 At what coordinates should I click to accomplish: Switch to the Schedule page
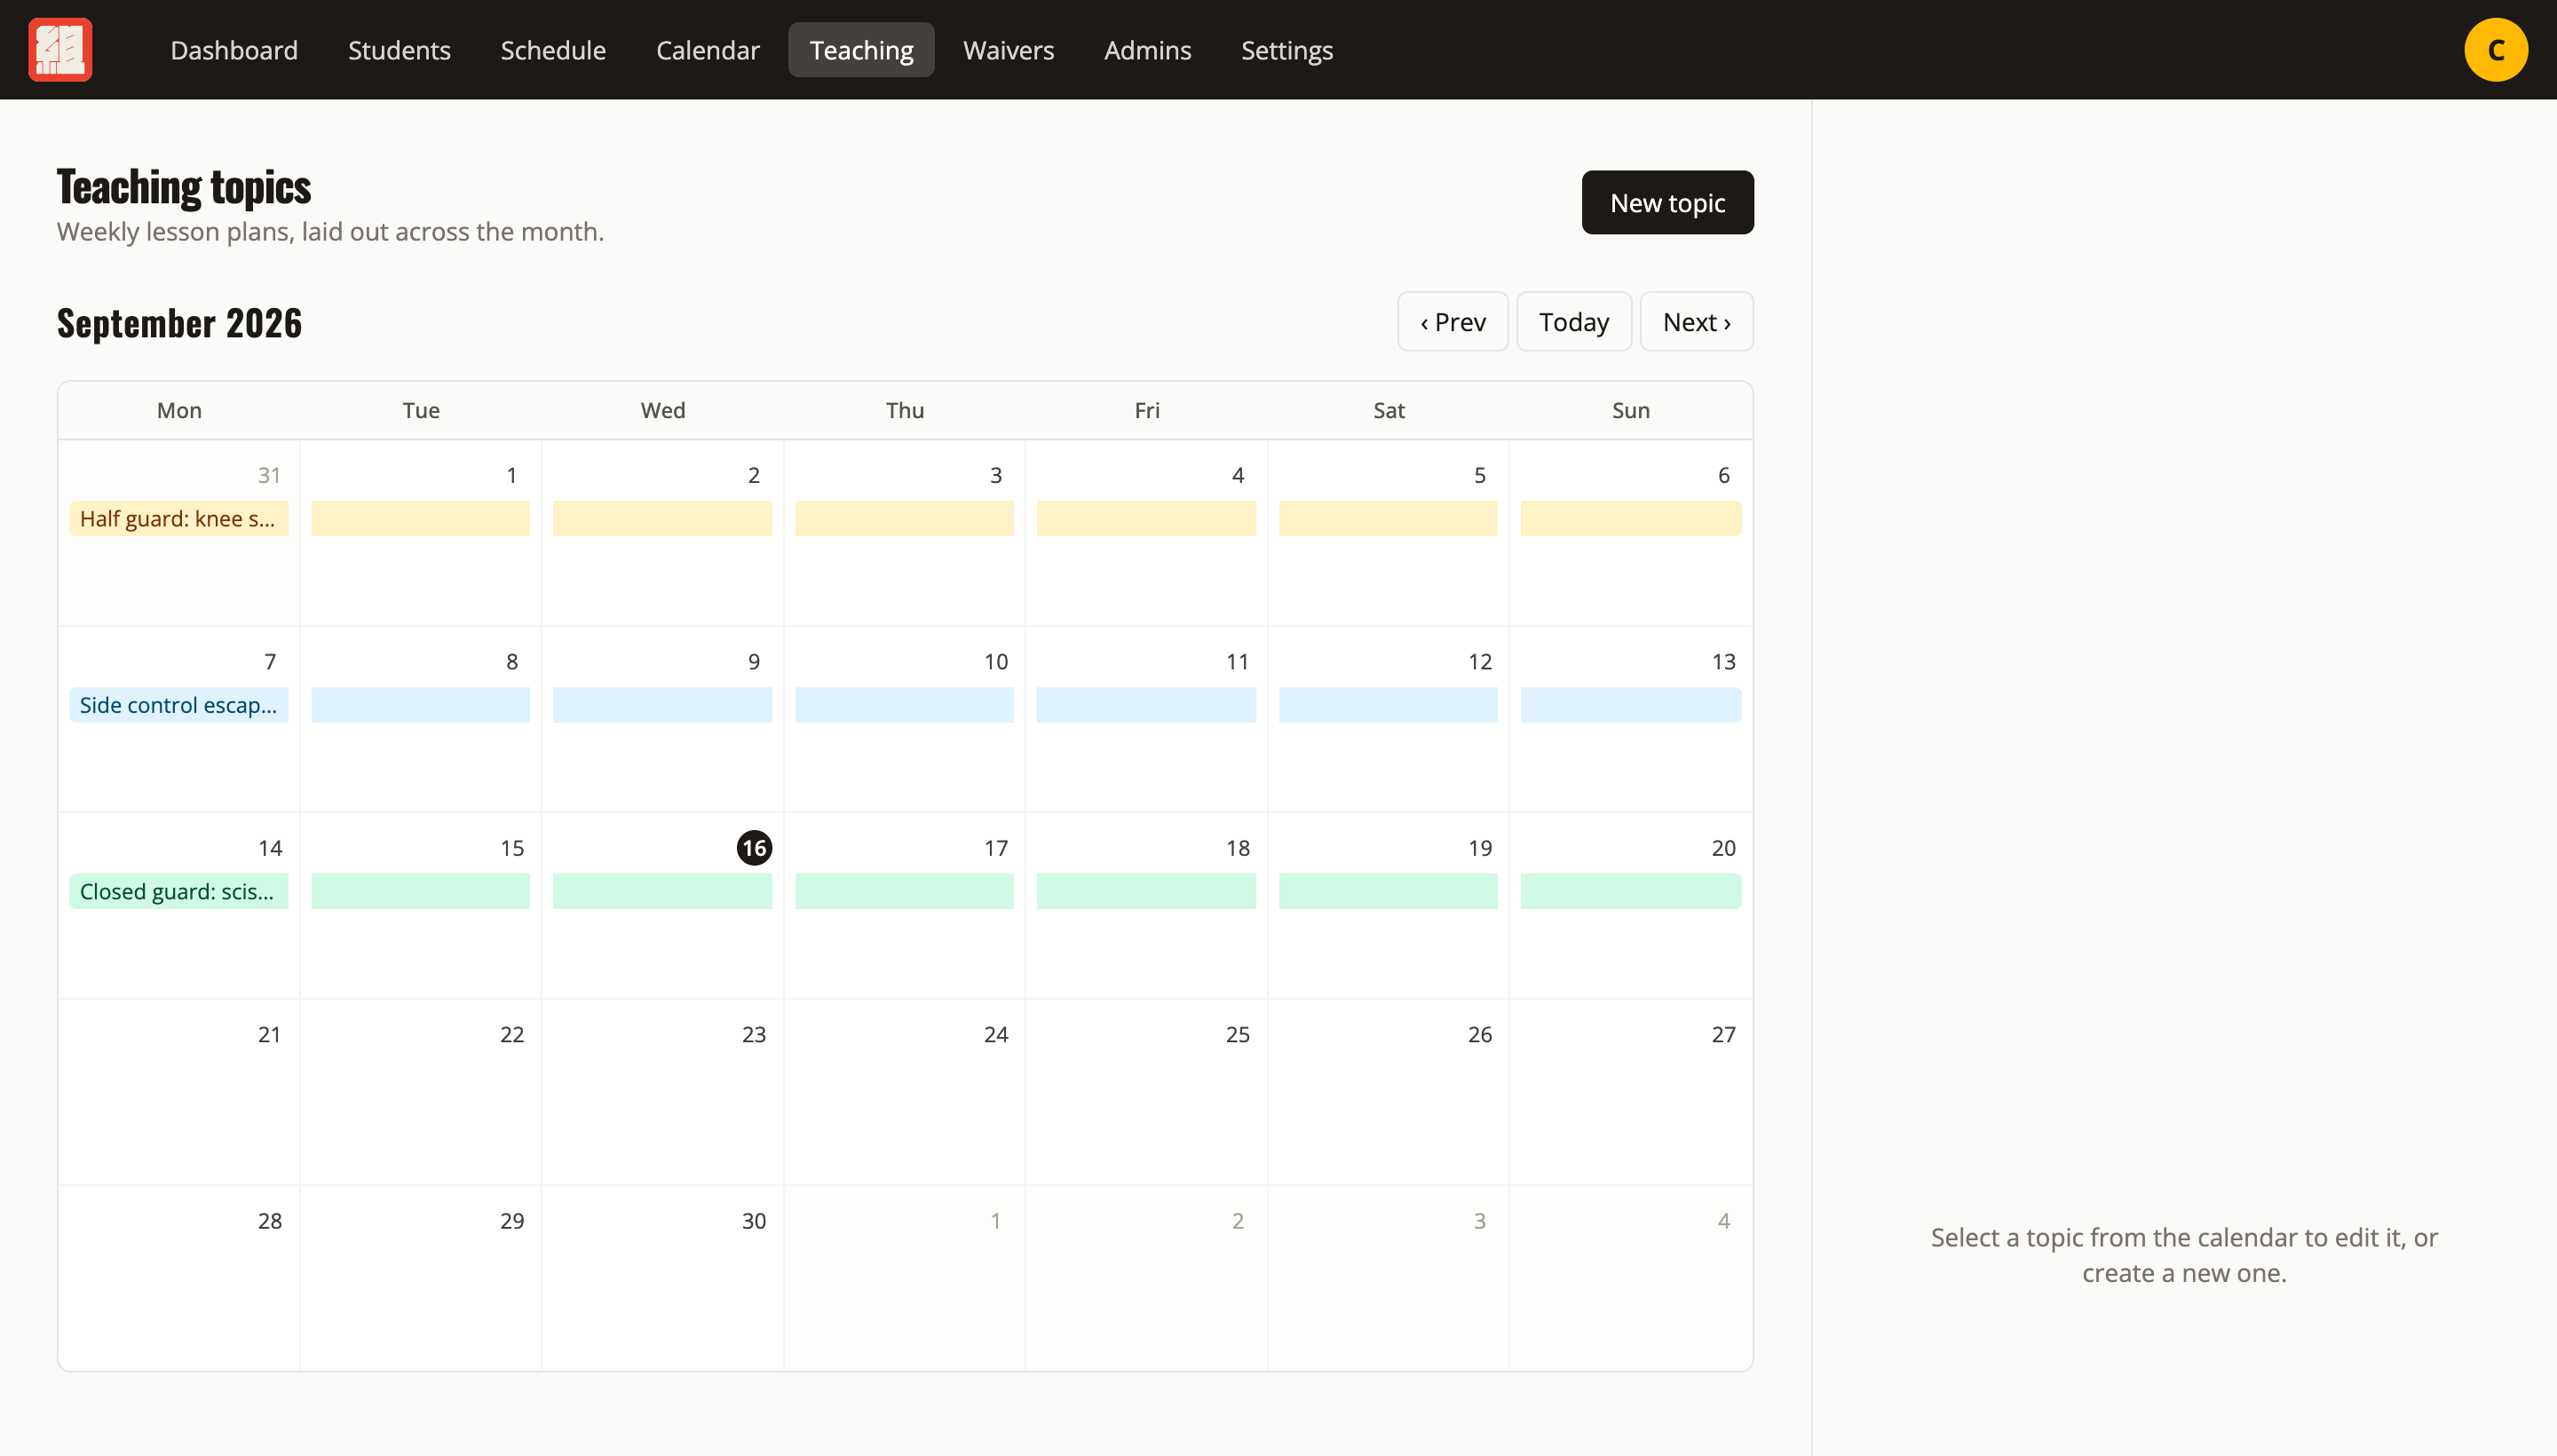click(553, 50)
